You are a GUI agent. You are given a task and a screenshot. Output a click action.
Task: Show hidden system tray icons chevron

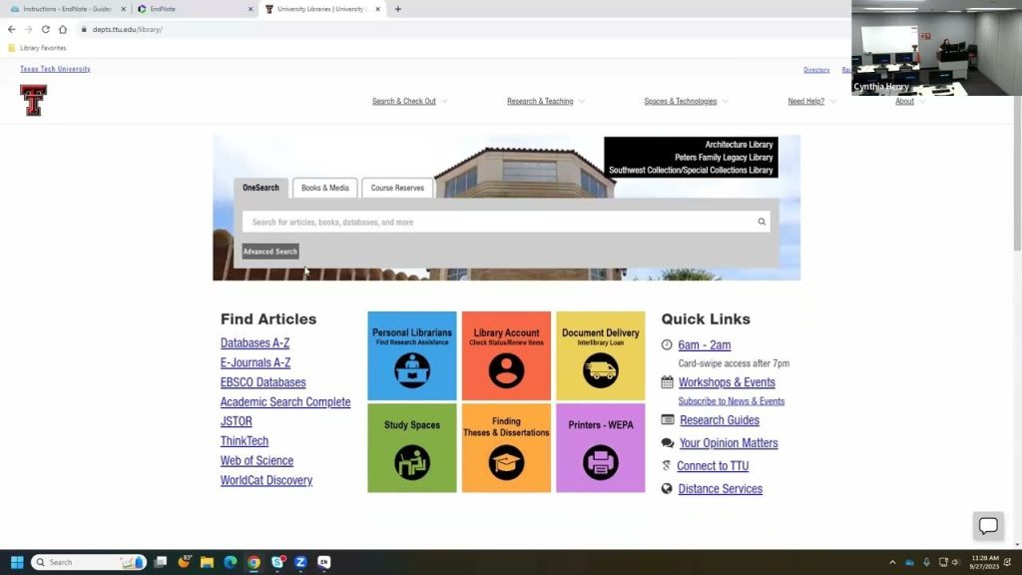(x=892, y=562)
